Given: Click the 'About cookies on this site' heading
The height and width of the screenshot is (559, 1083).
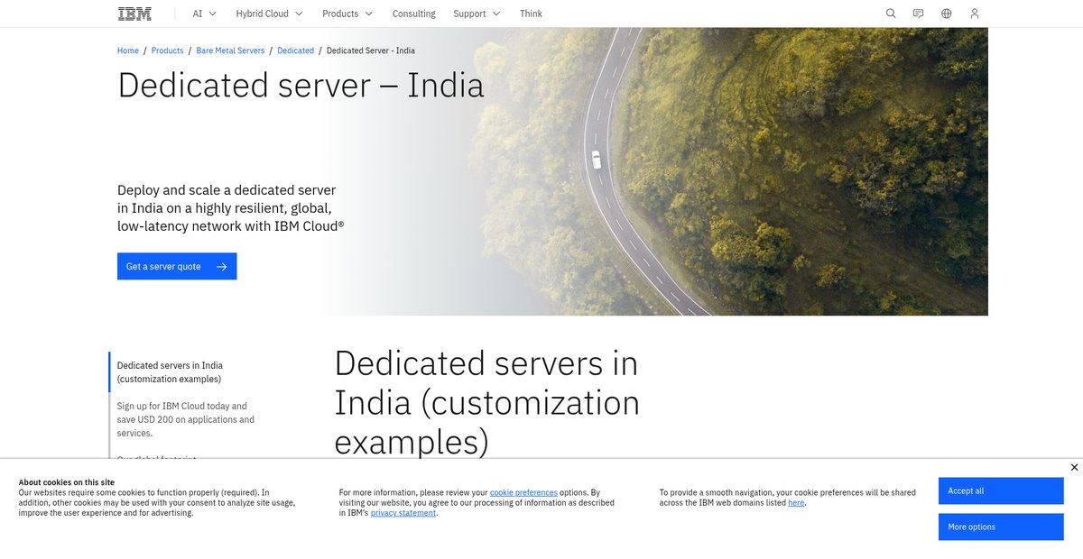Looking at the screenshot, I should [x=67, y=482].
